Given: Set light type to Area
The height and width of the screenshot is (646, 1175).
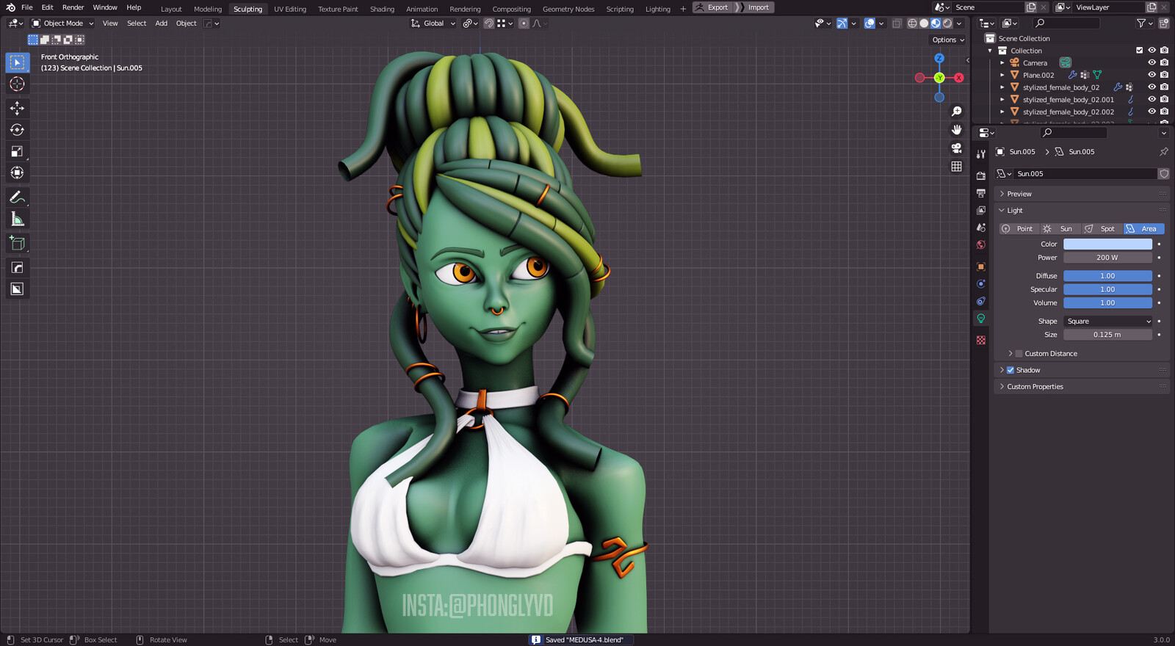Looking at the screenshot, I should pyautogui.click(x=1143, y=229).
